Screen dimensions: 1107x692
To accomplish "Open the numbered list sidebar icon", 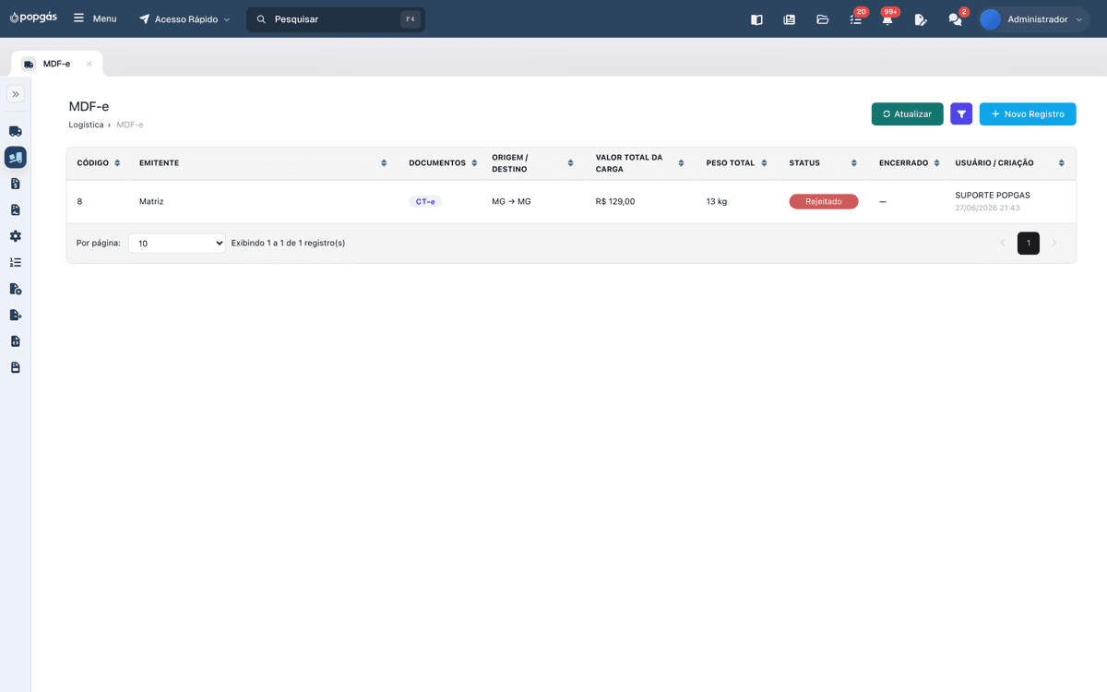I will [16, 262].
